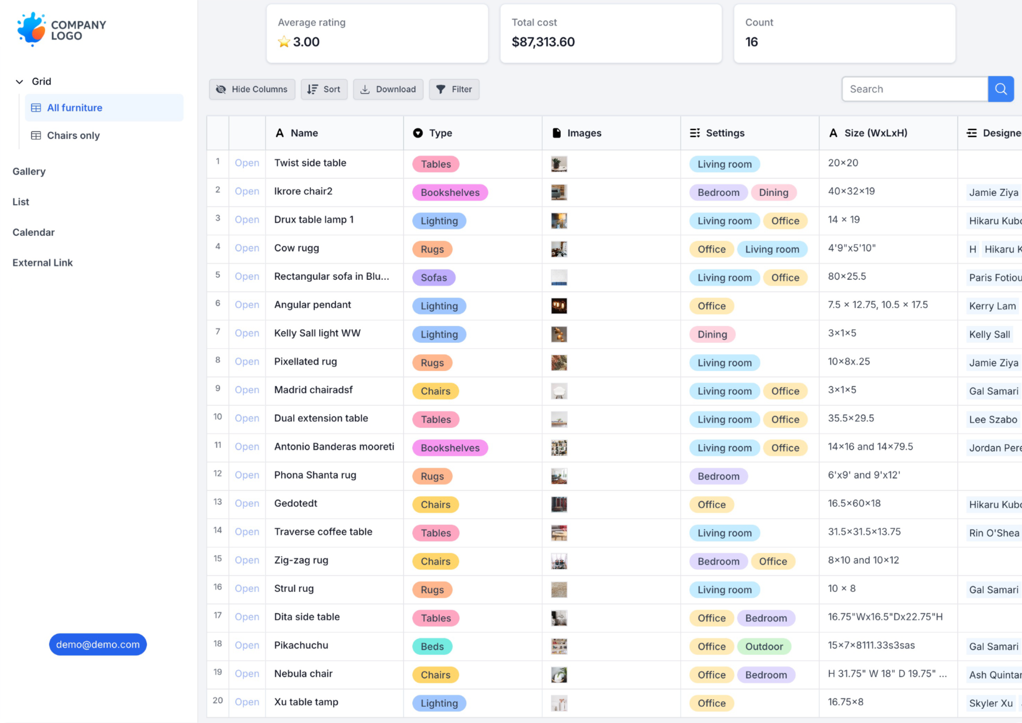The image size is (1022, 723).
Task: Open the Gallery menu item
Action: point(29,172)
